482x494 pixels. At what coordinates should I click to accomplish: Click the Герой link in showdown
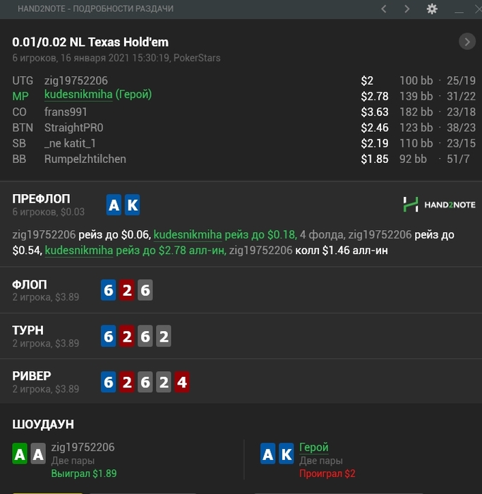[x=314, y=447]
